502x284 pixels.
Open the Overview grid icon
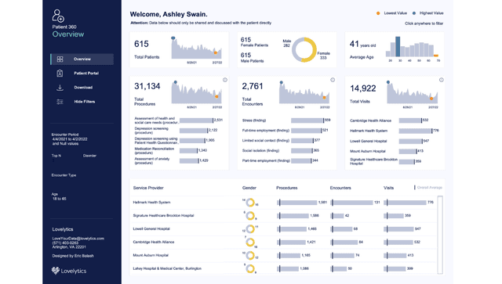pos(60,59)
